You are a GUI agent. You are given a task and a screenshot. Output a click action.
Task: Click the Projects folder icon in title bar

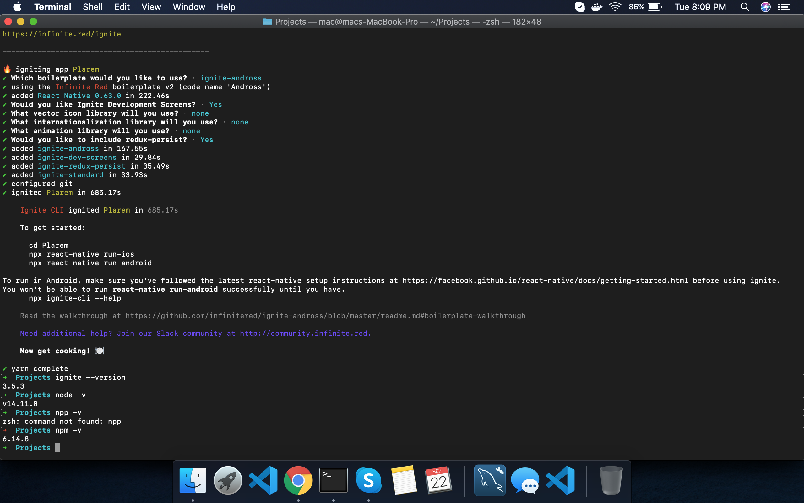pos(268,22)
